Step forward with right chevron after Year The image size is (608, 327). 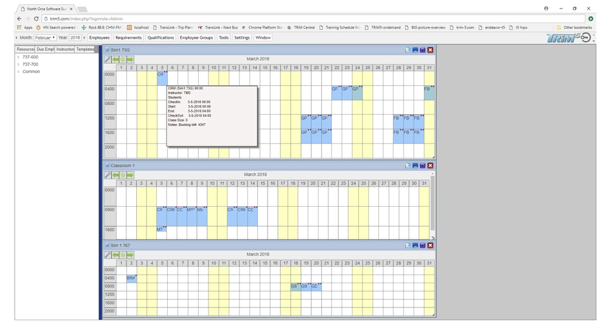click(x=84, y=38)
